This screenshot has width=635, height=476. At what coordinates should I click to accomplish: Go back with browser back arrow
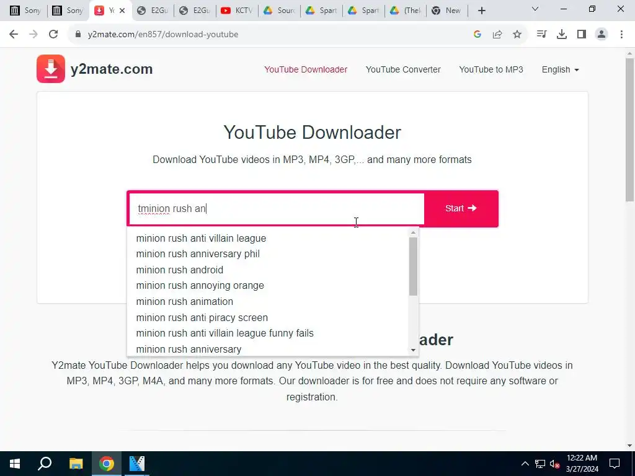pos(14,35)
